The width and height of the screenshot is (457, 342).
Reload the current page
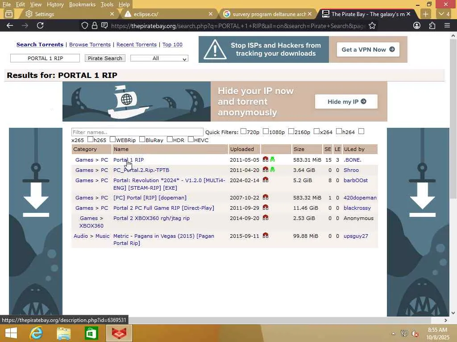[x=40, y=25]
